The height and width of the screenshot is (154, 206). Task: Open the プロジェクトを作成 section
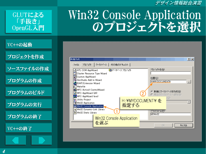tap(29, 56)
